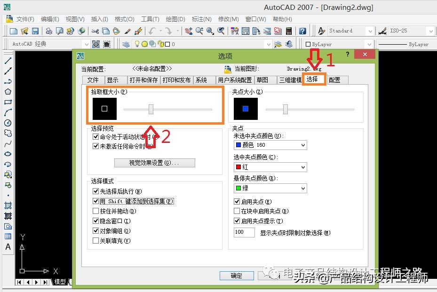
Task: Select the Line tool in draw toolbar
Action: click(x=8, y=61)
